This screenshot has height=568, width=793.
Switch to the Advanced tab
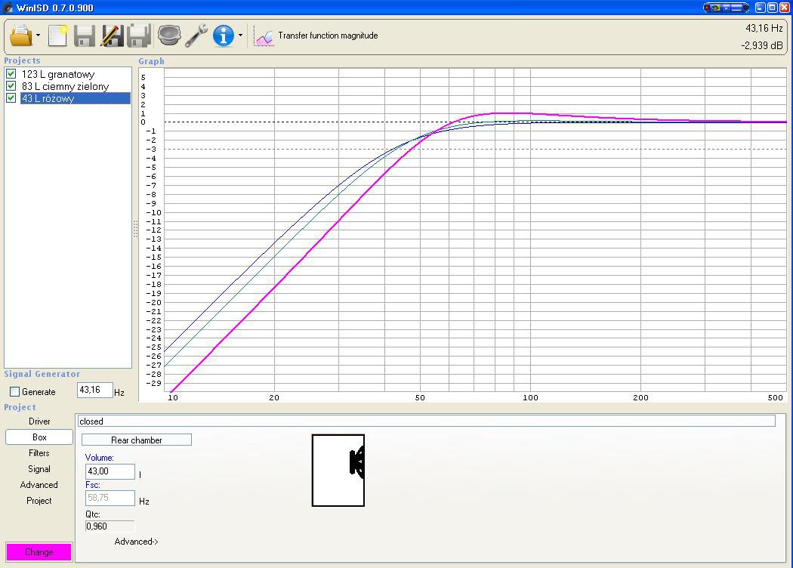coord(39,485)
